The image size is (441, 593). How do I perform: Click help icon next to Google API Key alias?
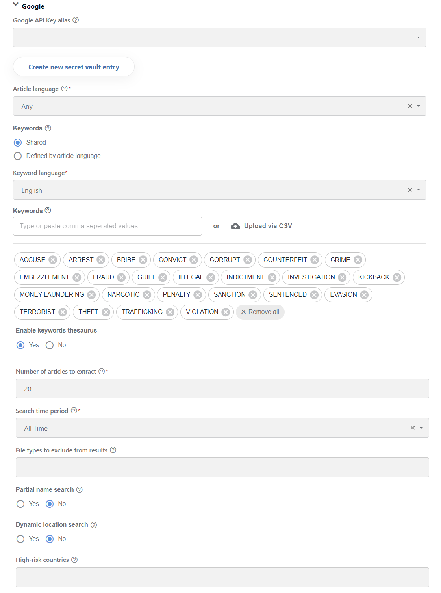pos(76,20)
